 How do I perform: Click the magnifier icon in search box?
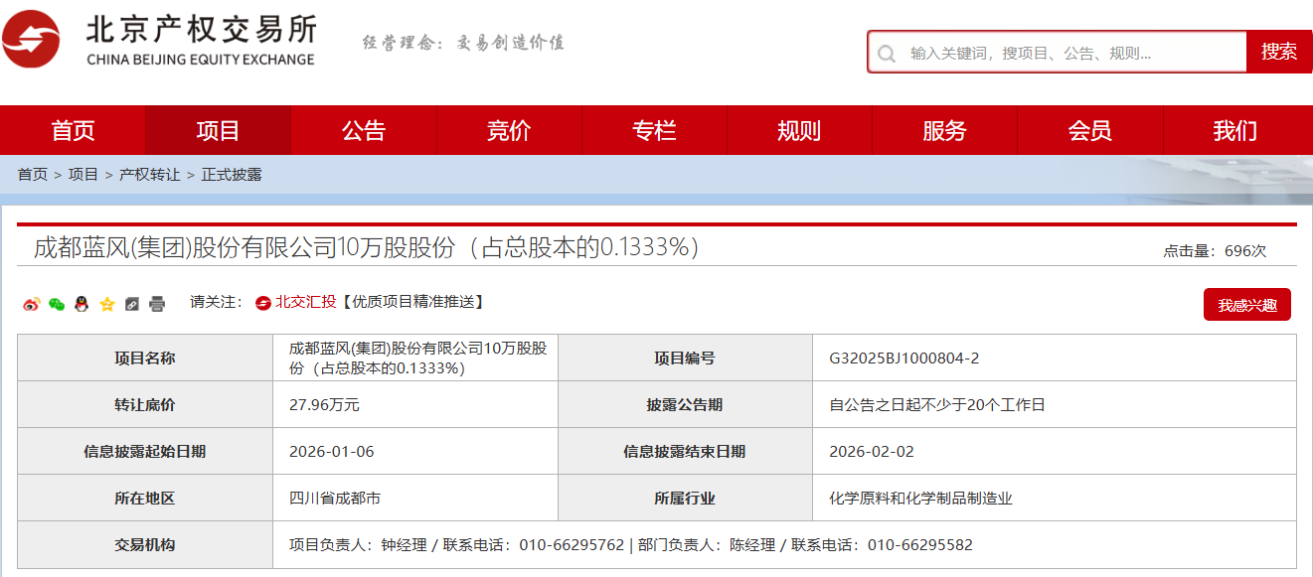tap(888, 53)
